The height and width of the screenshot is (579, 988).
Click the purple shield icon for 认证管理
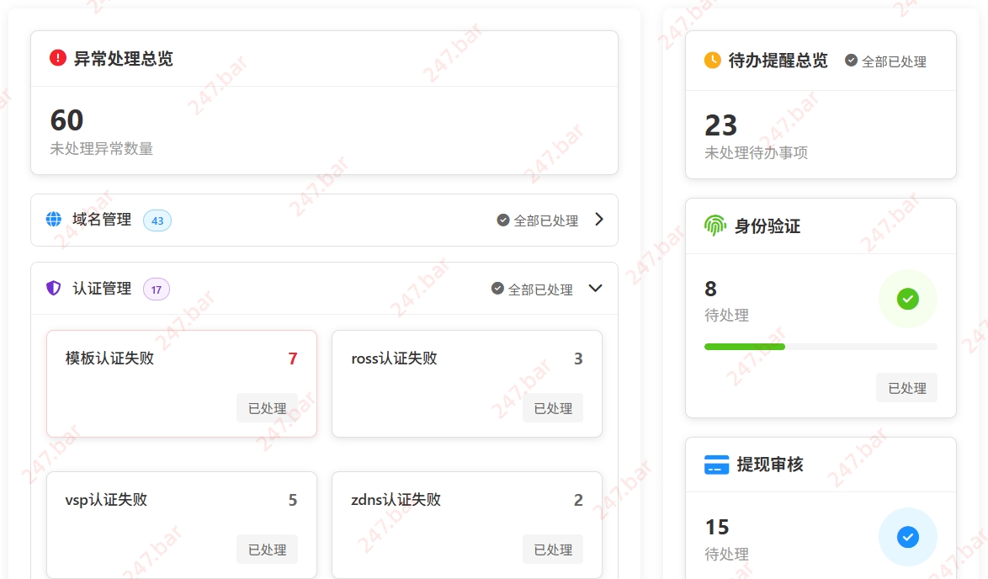(54, 289)
